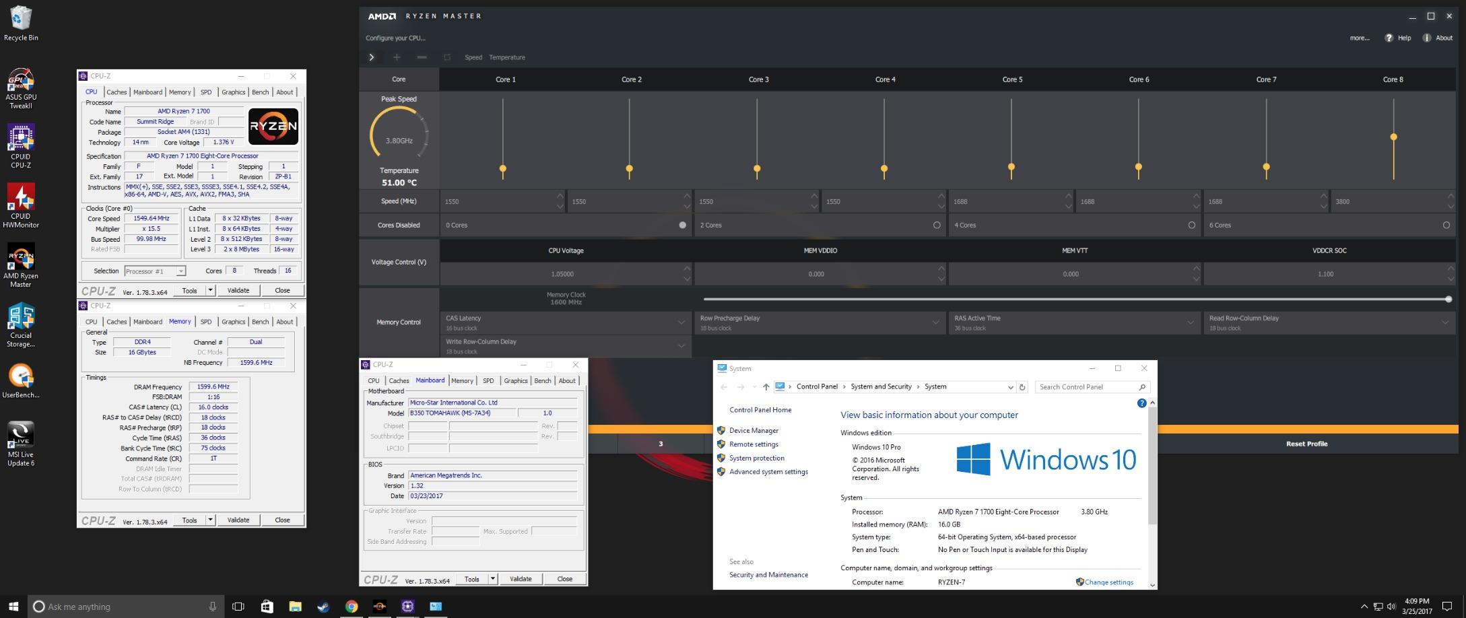Open Ryzen Master About info
The image size is (1466, 618).
tap(1437, 38)
